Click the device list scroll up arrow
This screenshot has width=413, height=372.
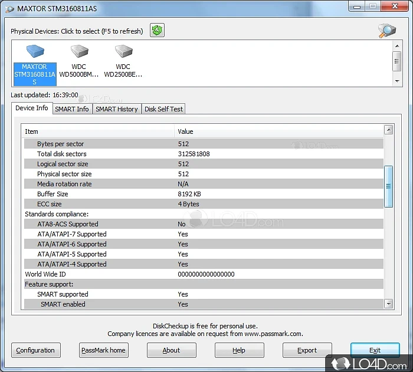397,46
